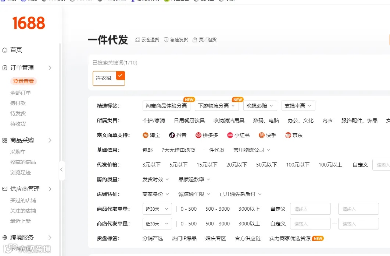The width and height of the screenshot is (390, 256).
Task: Click the second 请输入 field in 商店代发单量
Action: click(x=358, y=224)
